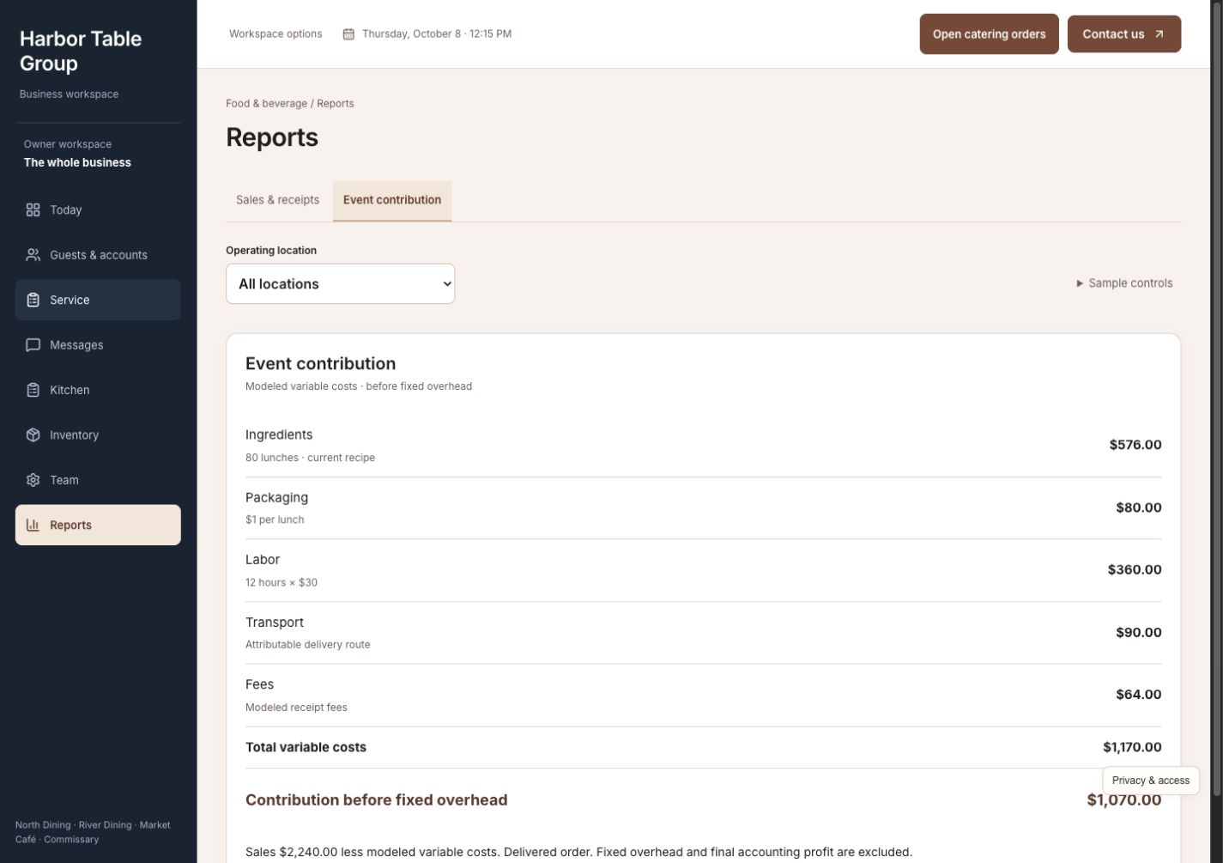The height and width of the screenshot is (863, 1223).
Task: Click the Fees amount $64.00
Action: pyautogui.click(x=1138, y=695)
